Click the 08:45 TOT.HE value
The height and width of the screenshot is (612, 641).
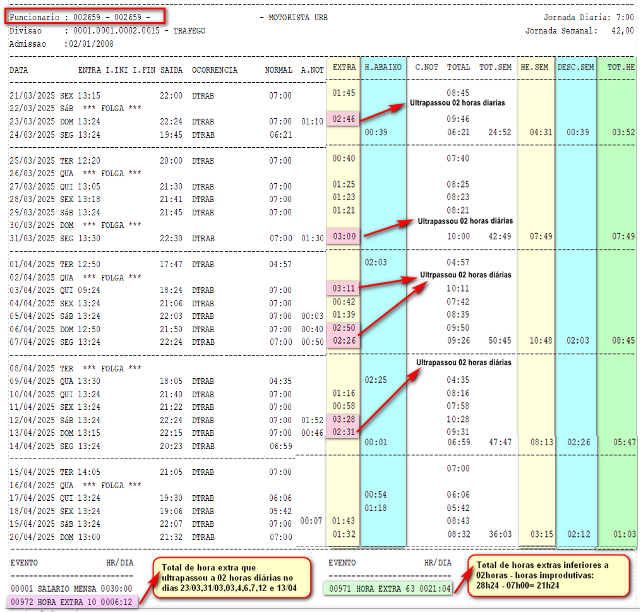click(623, 340)
